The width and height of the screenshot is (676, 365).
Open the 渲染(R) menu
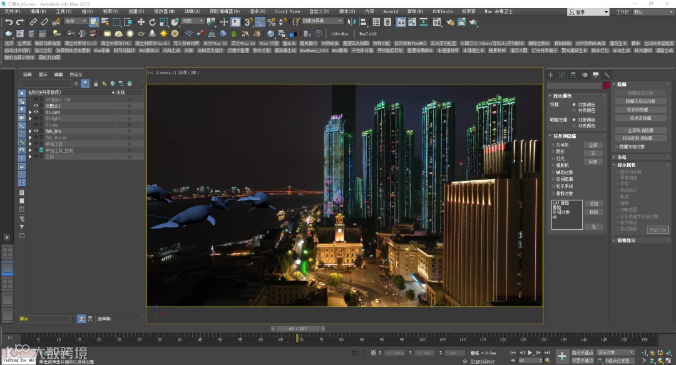(258, 11)
